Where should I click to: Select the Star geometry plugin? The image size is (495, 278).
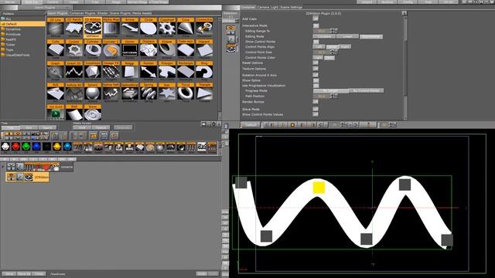167,93
